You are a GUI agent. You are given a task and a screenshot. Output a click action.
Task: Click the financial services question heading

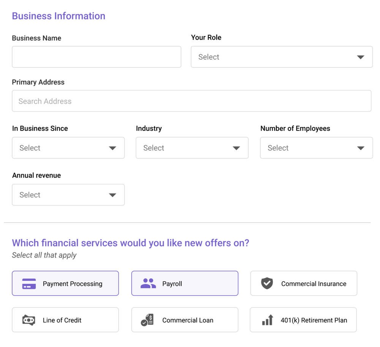coord(131,243)
